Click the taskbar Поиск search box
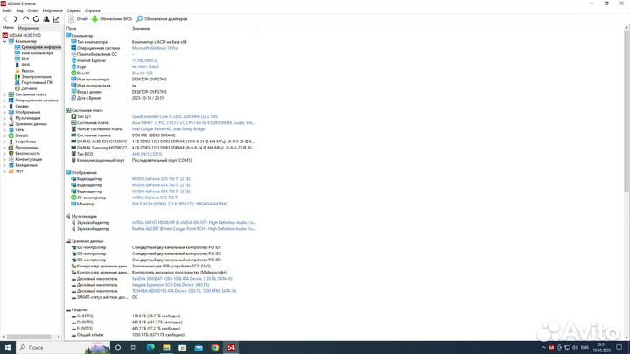This screenshot has width=630, height=354. point(63,348)
